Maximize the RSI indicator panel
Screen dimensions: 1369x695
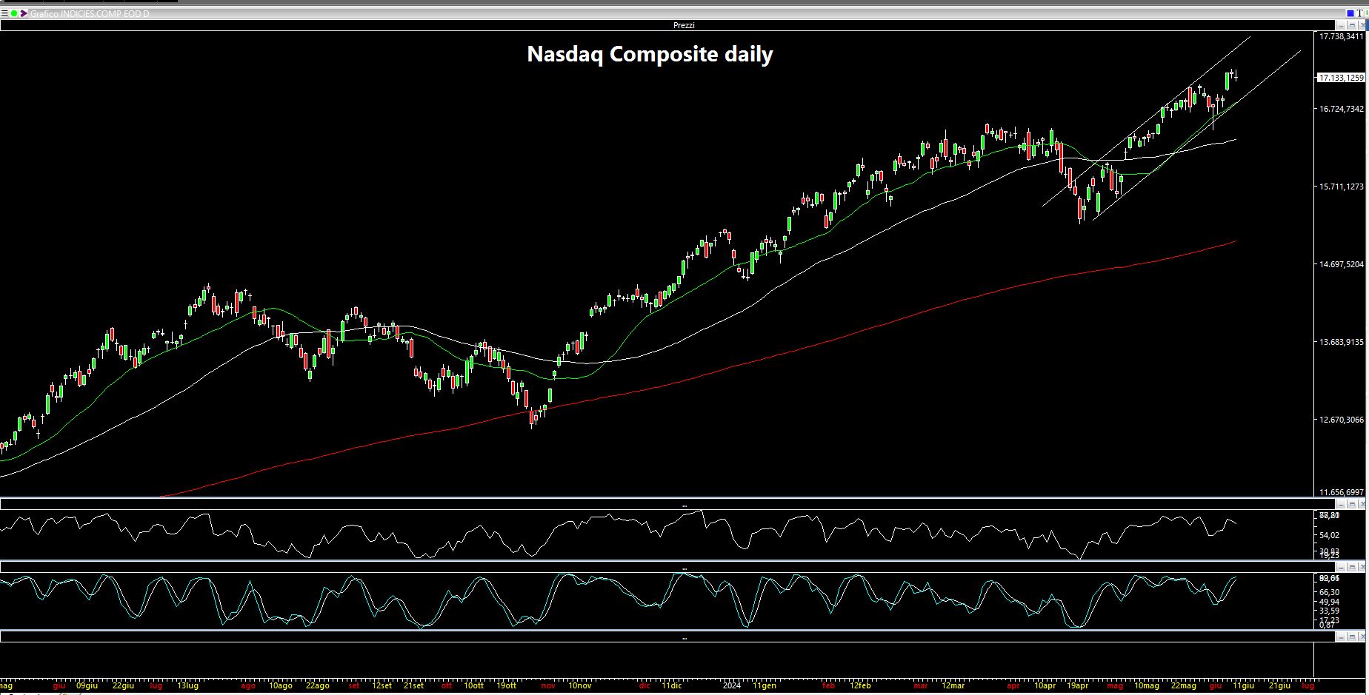click(1352, 504)
